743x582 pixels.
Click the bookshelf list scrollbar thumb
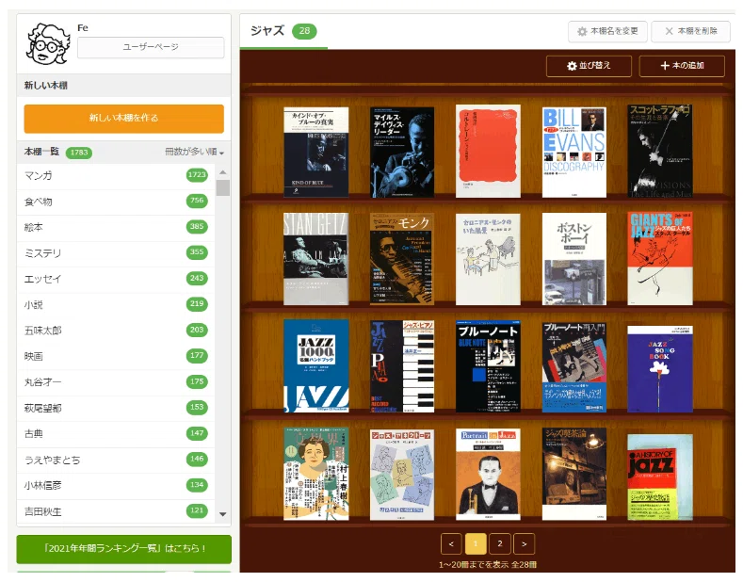222,187
